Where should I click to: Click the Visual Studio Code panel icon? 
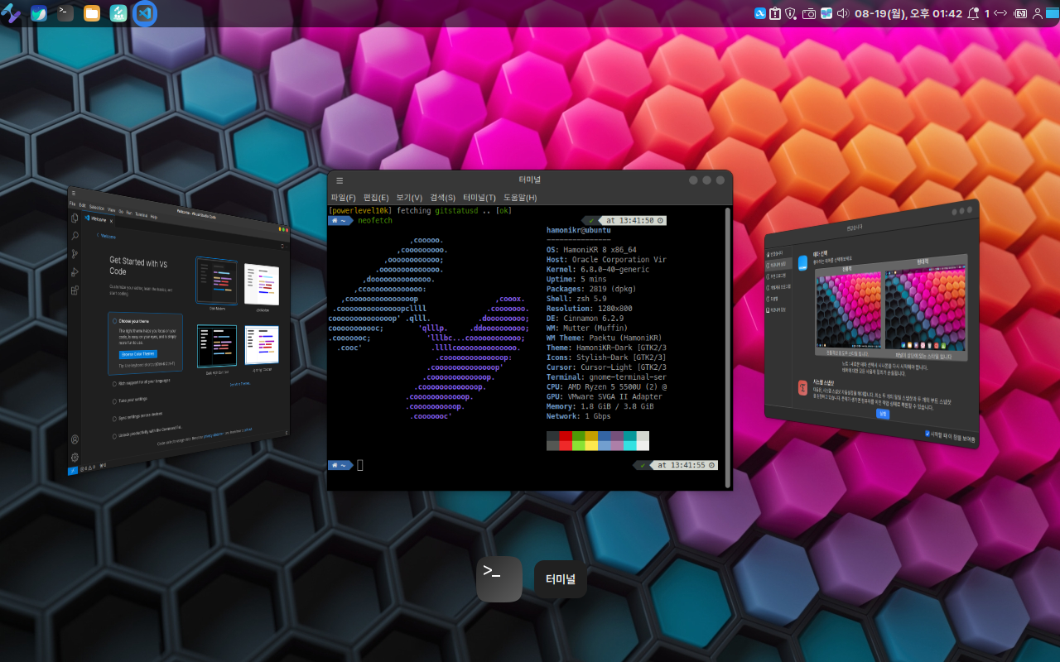[145, 13]
